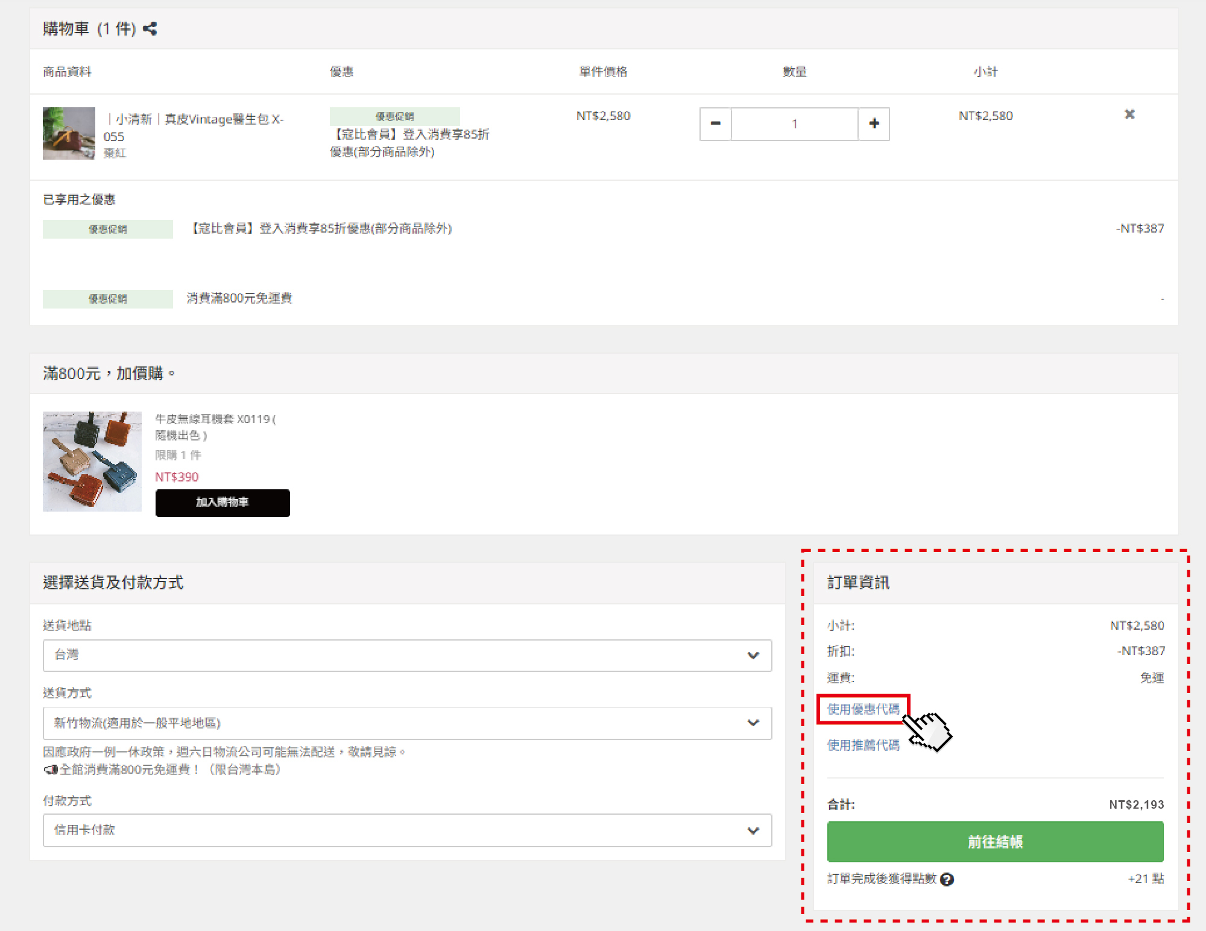Click the 使用推薦代碼 link
Screen dimensions: 1206x931
(863, 745)
